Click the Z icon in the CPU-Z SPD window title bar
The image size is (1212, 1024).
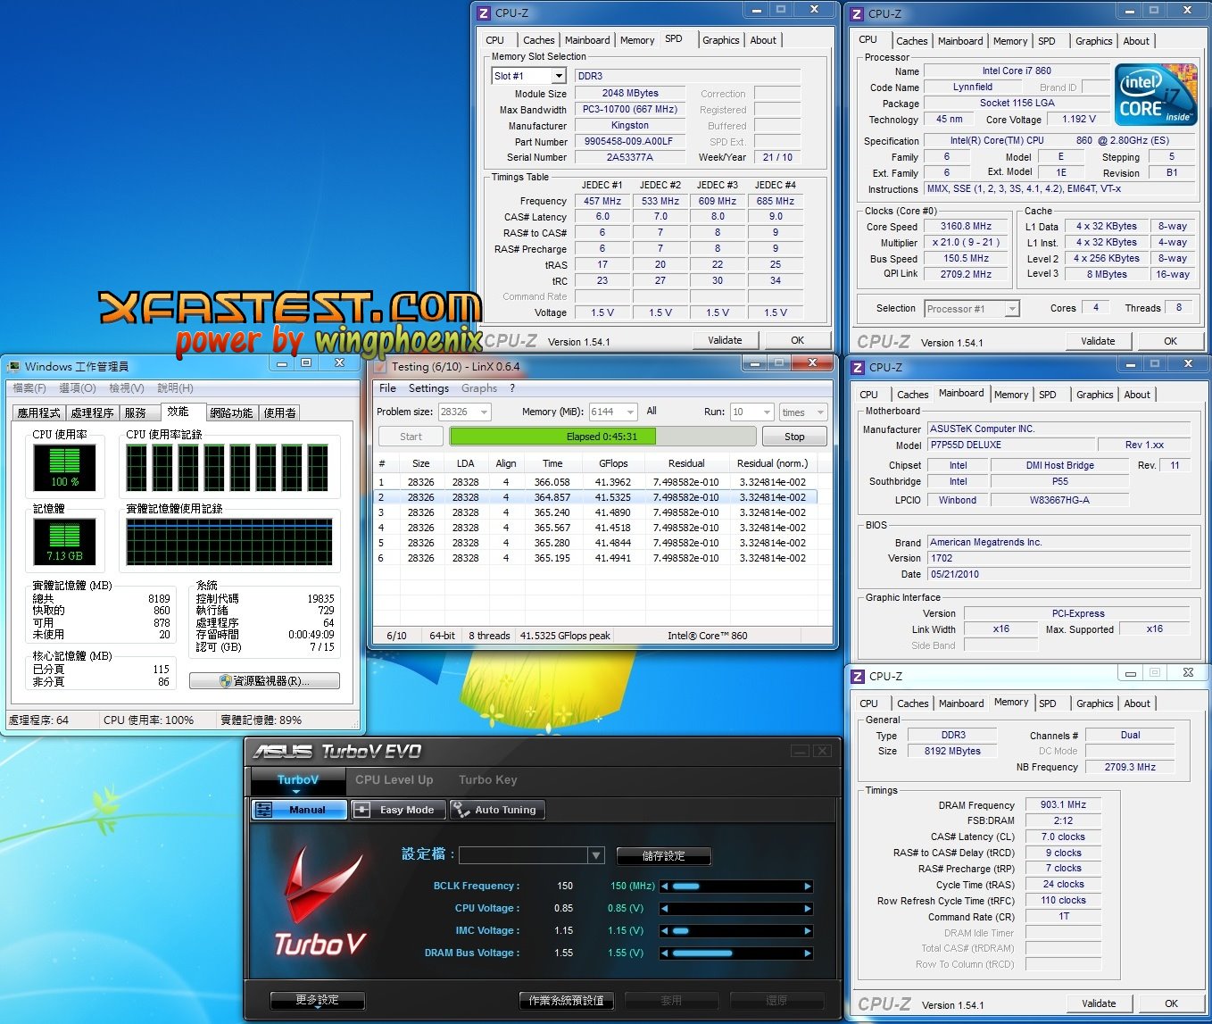[484, 13]
